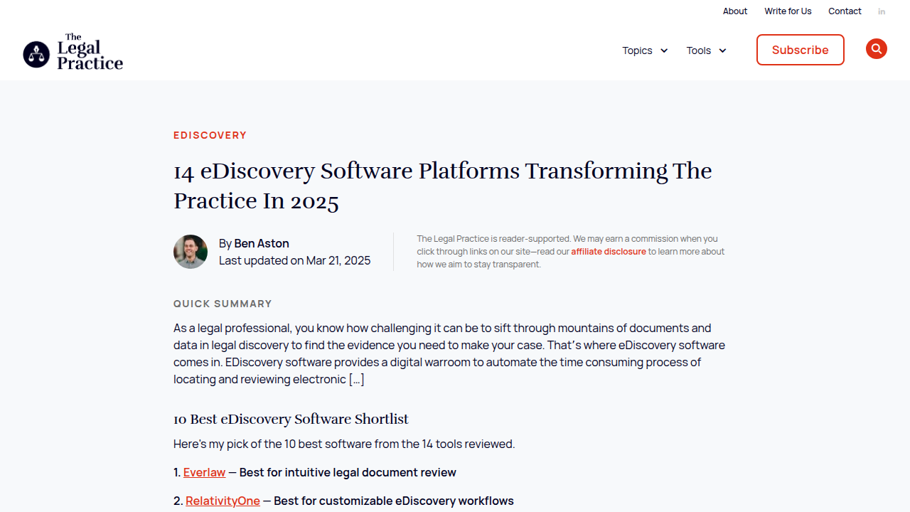This screenshot has width=910, height=512.
Task: Click the 'Last updated on Mar 21, 2025' text
Action: click(294, 260)
